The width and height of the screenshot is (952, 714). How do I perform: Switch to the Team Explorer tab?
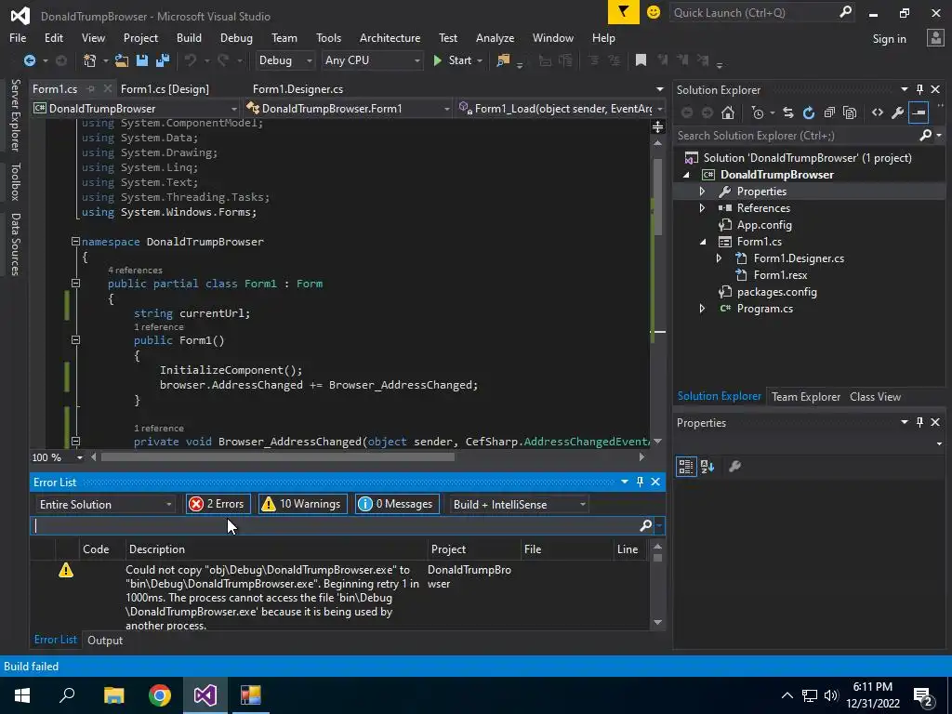click(806, 396)
